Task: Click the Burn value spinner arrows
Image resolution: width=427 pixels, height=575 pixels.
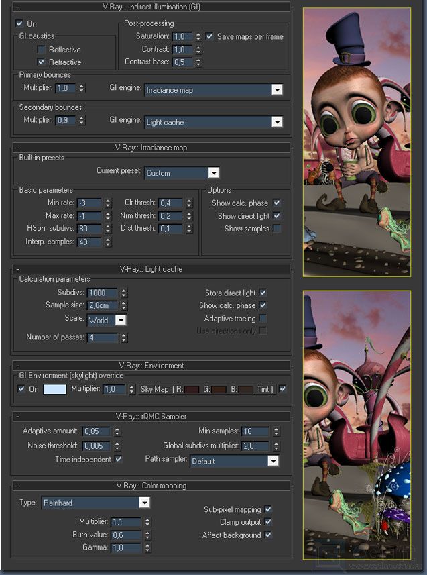Action: point(147,535)
